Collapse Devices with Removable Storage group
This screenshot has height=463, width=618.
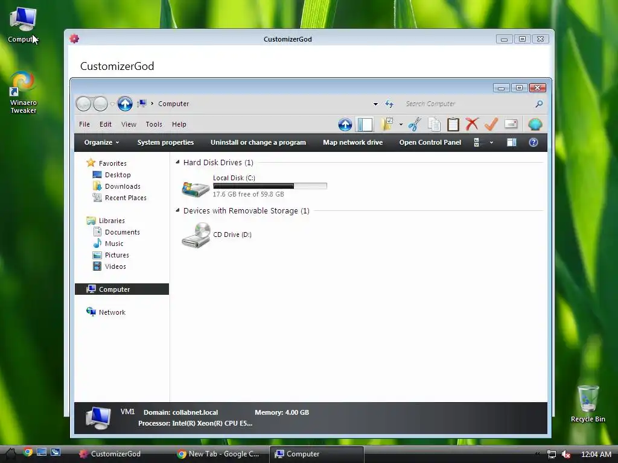177,210
